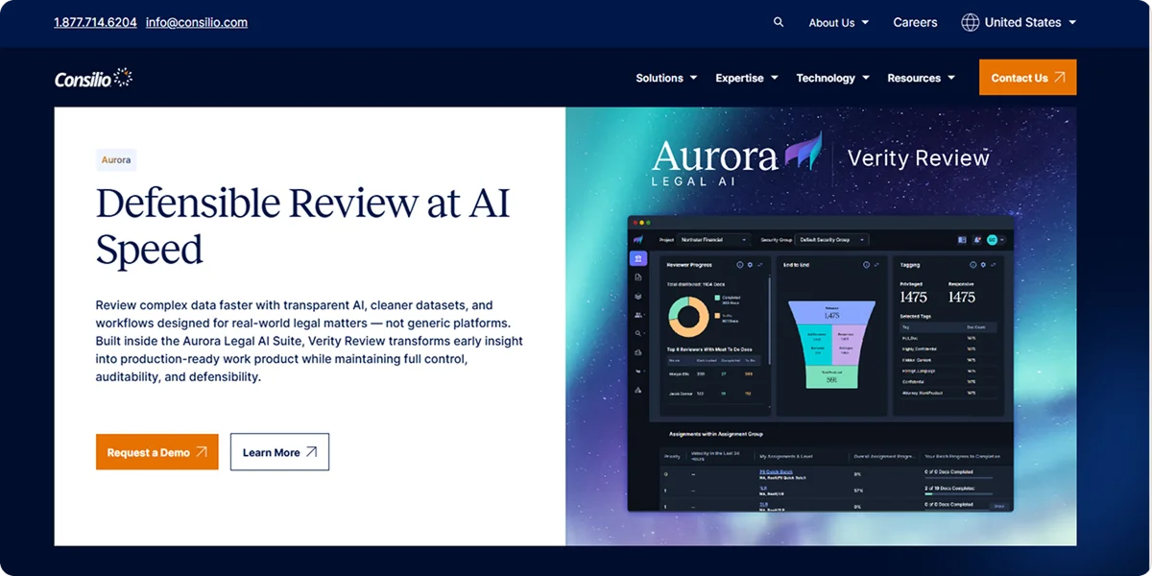
Task: Click the user avatar in Verity Review header
Action: (992, 239)
